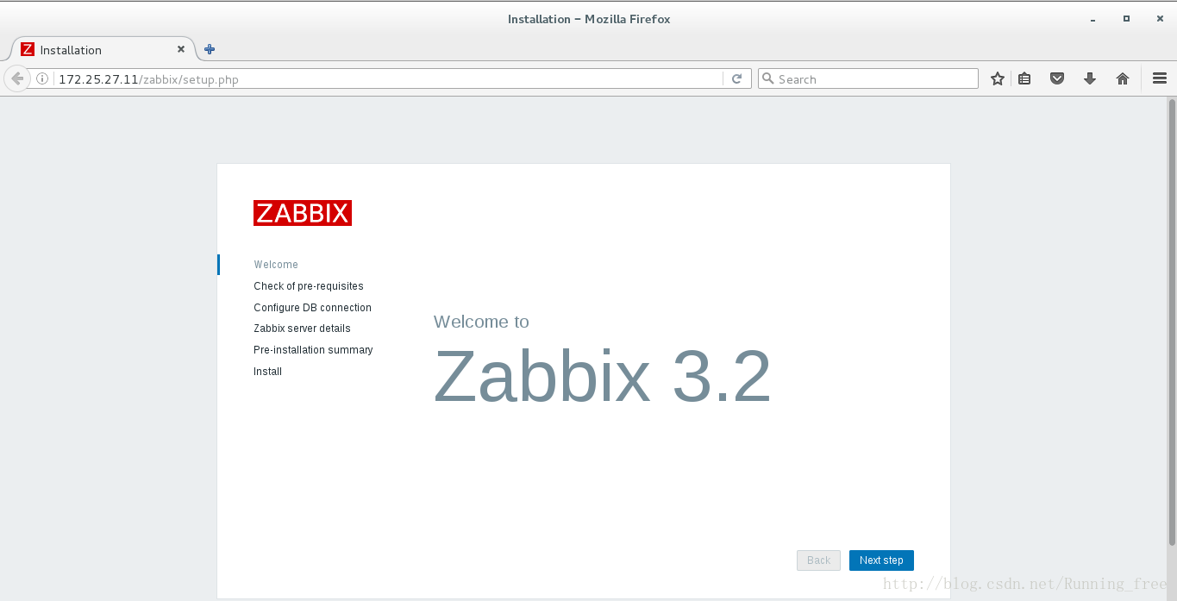Close the Installation tab
This screenshot has width=1177, height=601.
coord(182,49)
